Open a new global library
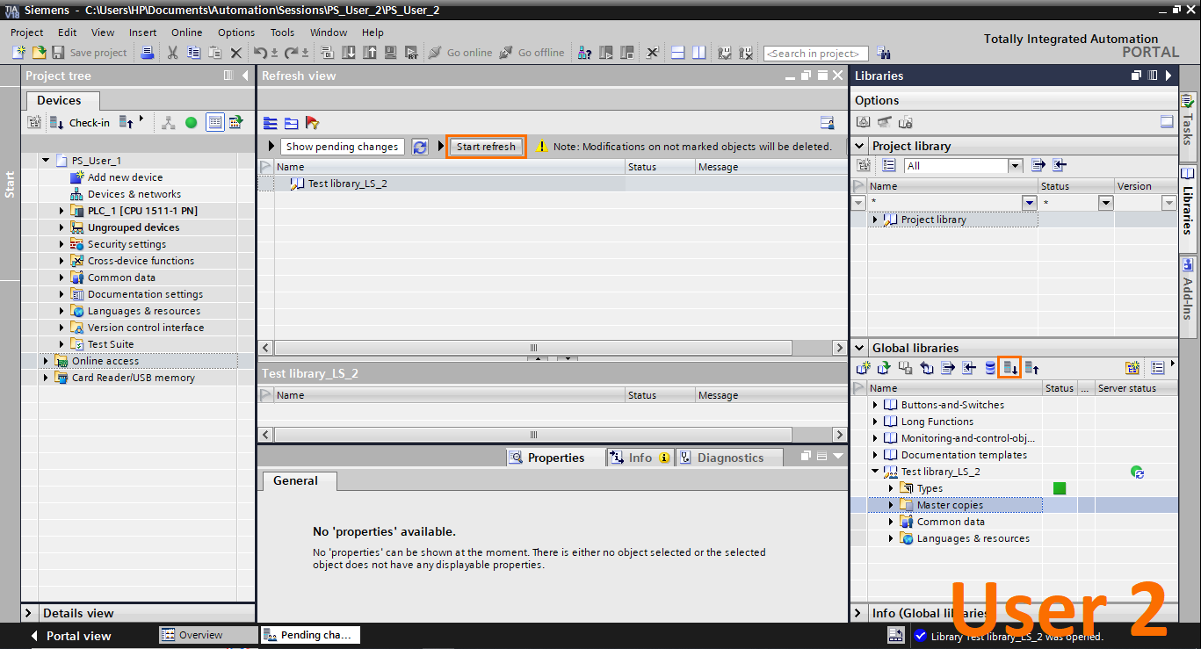 click(862, 367)
